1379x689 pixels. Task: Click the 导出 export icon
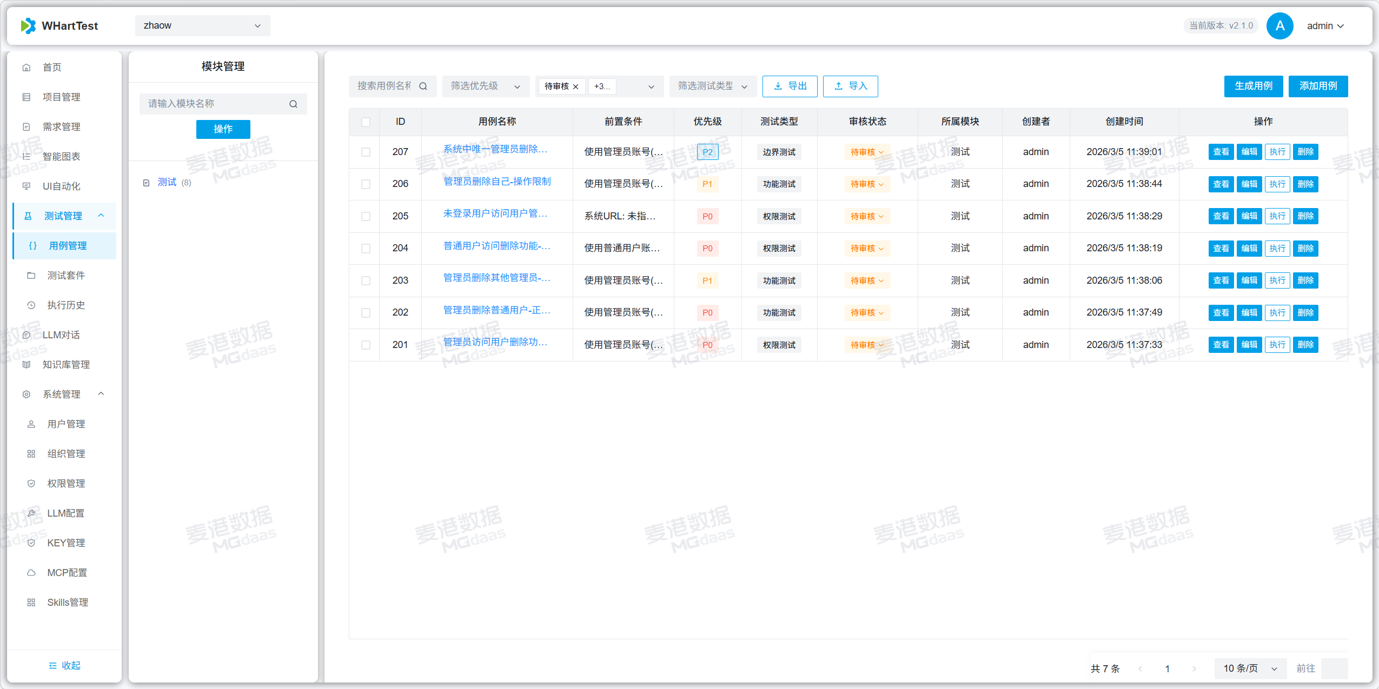click(x=778, y=86)
